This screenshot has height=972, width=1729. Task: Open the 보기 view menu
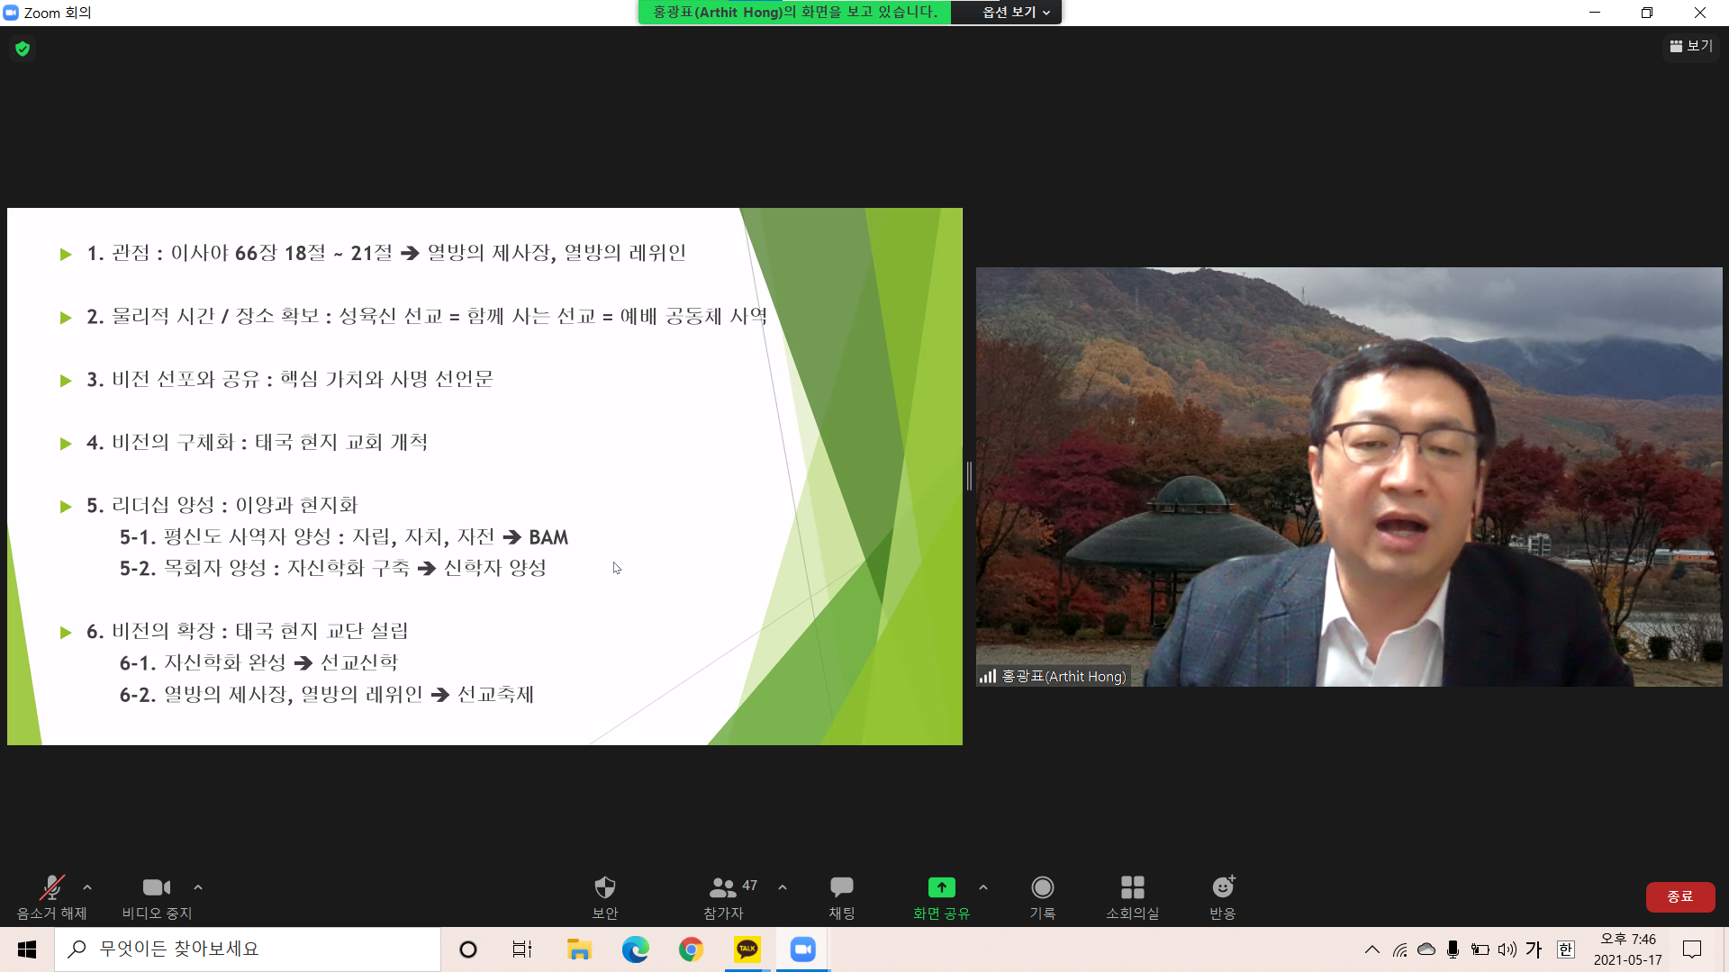click(x=1691, y=46)
